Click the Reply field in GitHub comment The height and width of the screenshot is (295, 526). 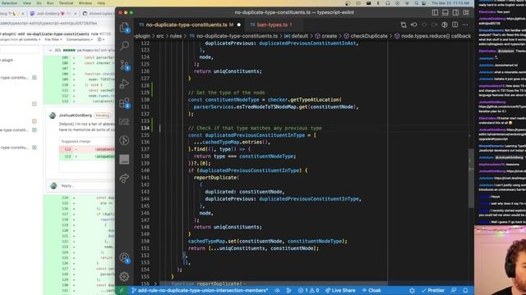pyautogui.click(x=87, y=186)
